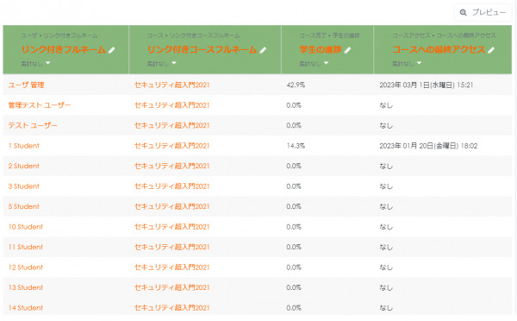Open 5 Student user link

pyautogui.click(x=24, y=206)
